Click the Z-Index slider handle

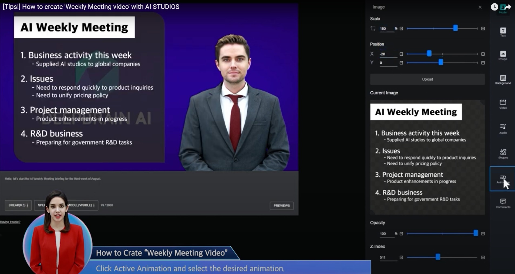[438, 257]
